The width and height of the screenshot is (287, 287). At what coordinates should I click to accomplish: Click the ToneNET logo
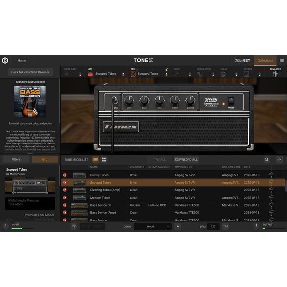[243, 61]
